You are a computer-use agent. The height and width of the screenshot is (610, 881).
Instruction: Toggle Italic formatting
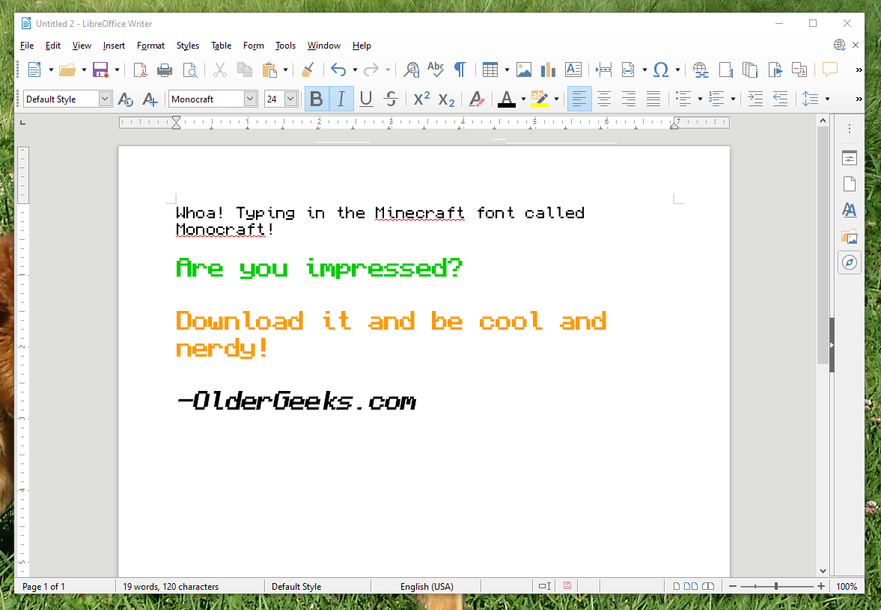click(x=341, y=99)
